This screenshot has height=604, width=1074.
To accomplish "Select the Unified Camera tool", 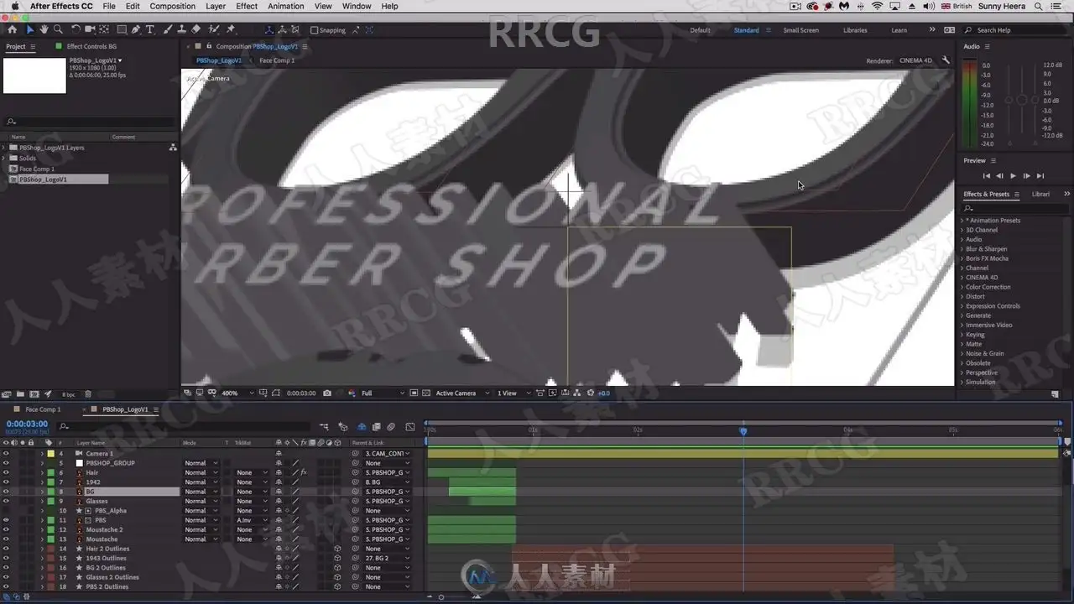I will [x=91, y=29].
